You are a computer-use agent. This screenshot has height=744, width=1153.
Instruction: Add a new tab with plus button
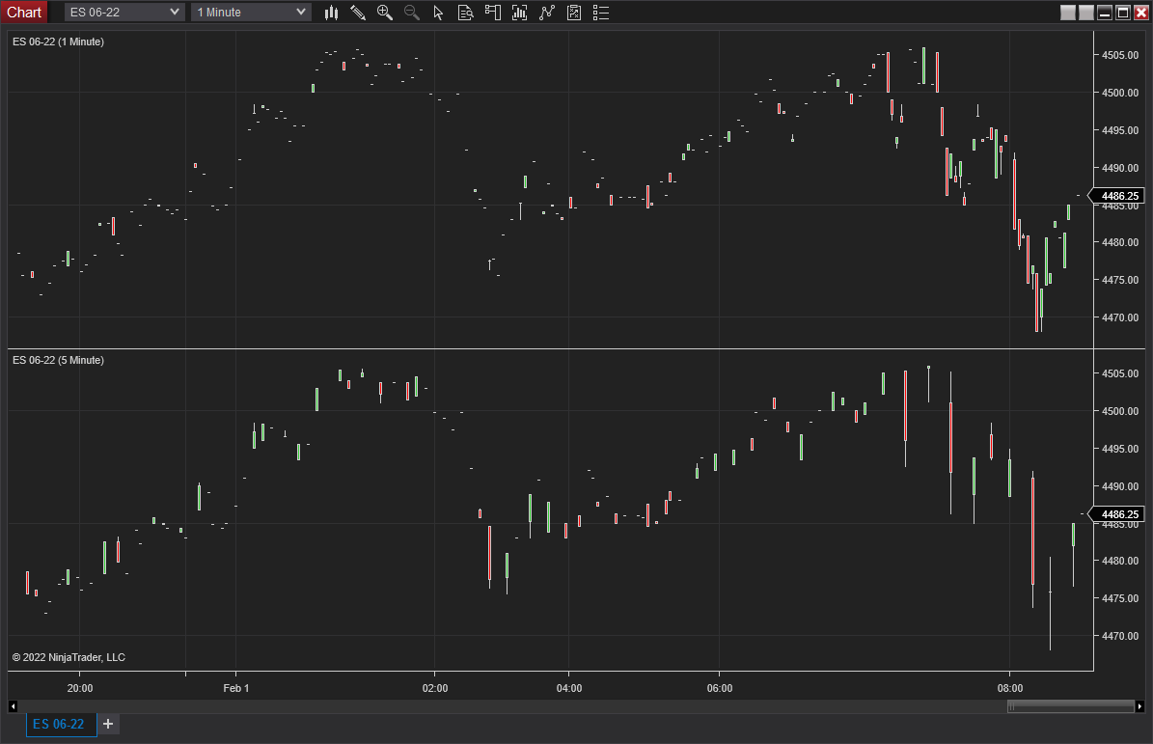pyautogui.click(x=108, y=724)
